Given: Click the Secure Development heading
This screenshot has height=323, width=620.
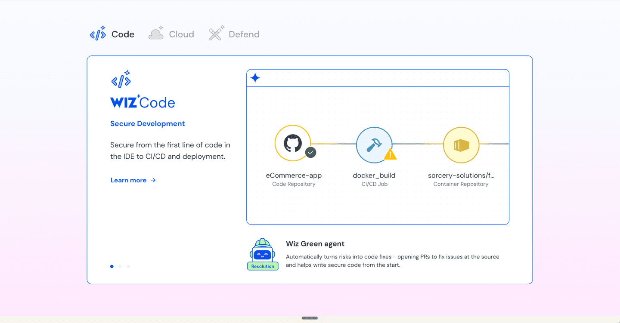Looking at the screenshot, I should pyautogui.click(x=148, y=123).
